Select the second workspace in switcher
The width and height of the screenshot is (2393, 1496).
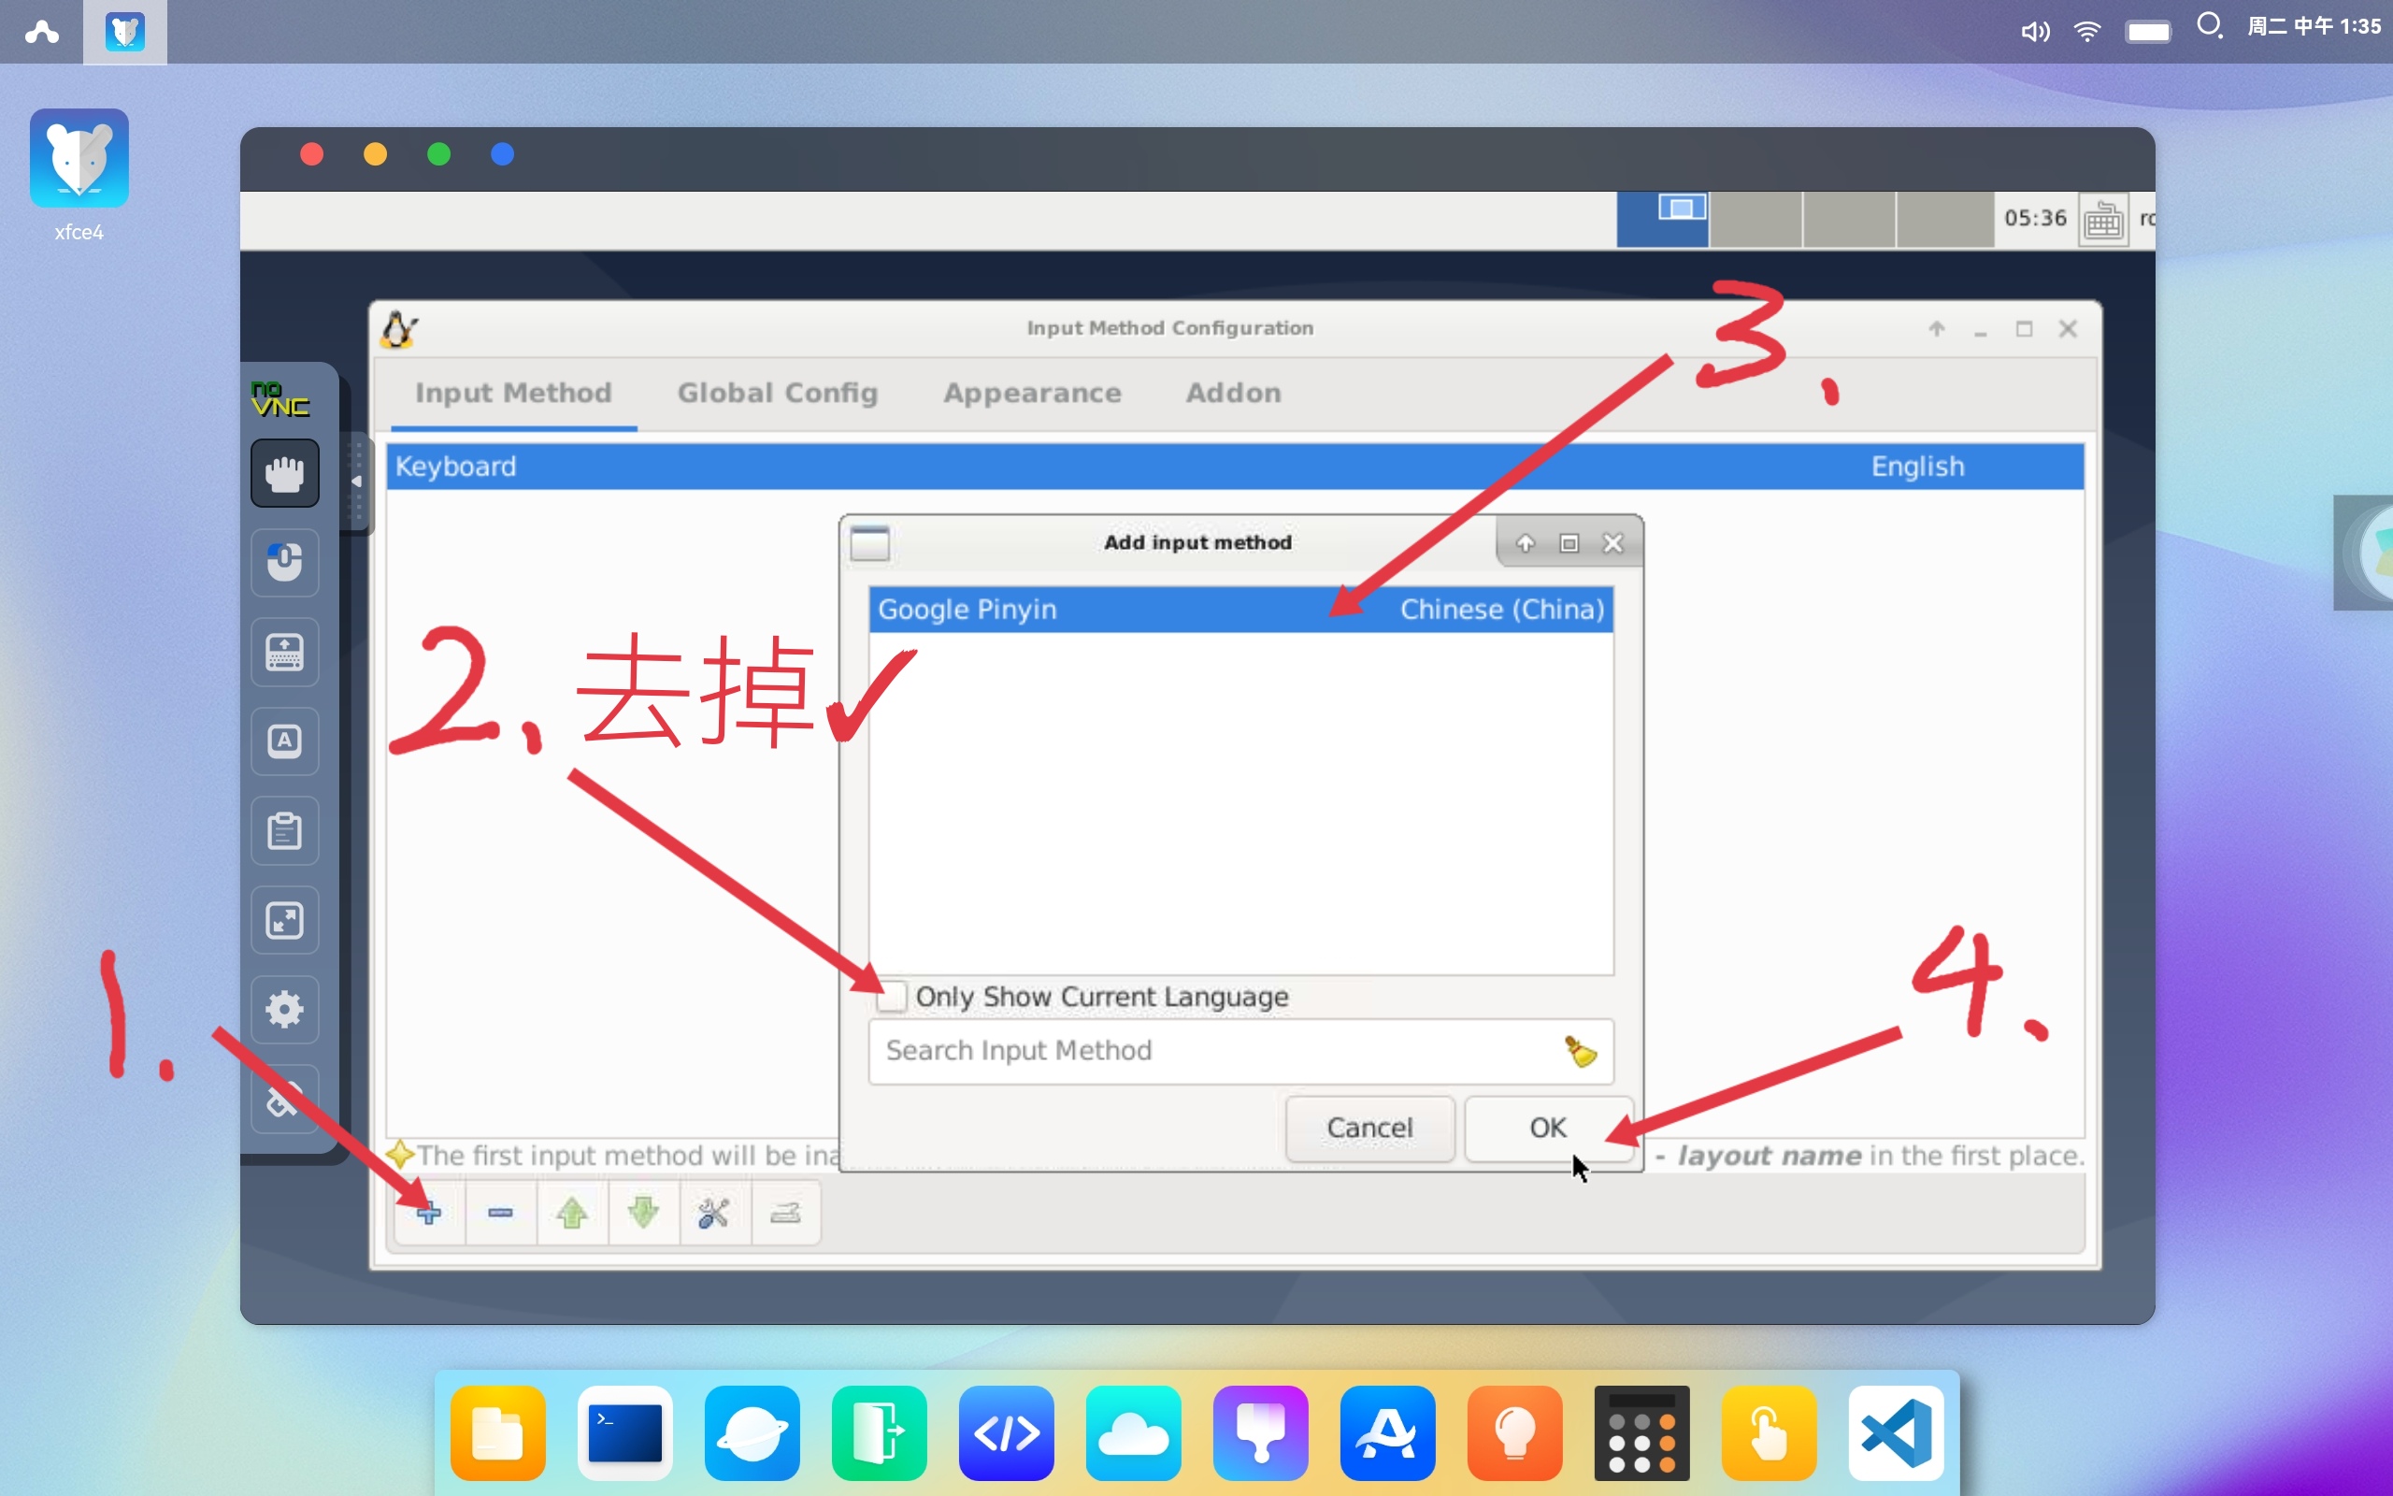coord(1755,219)
